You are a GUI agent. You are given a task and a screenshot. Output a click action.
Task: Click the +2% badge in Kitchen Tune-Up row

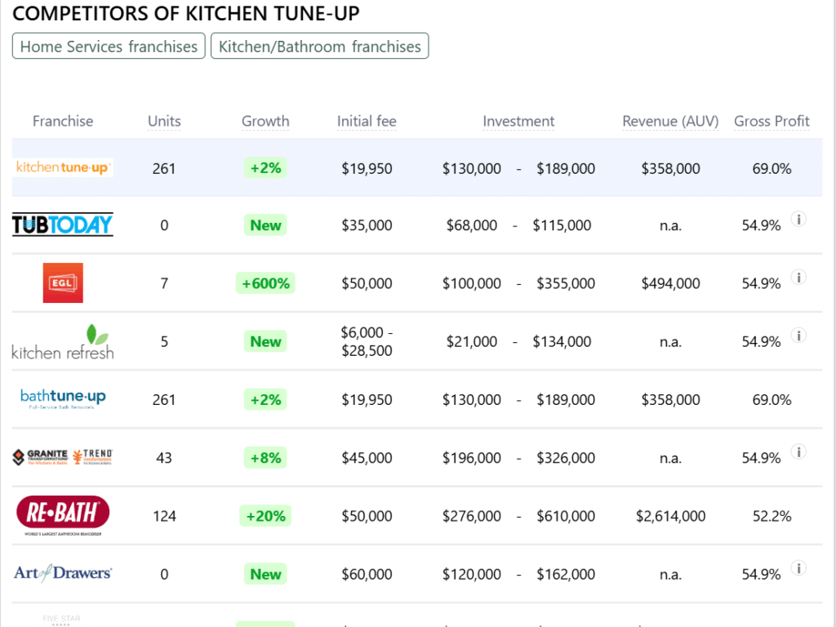(265, 168)
